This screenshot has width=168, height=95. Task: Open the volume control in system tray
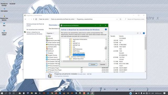[x=149, y=93]
